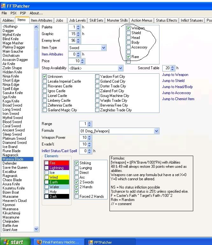This screenshot has width=212, height=245.
Task: Click the Evade% stepper
Action: (x=89, y=145)
